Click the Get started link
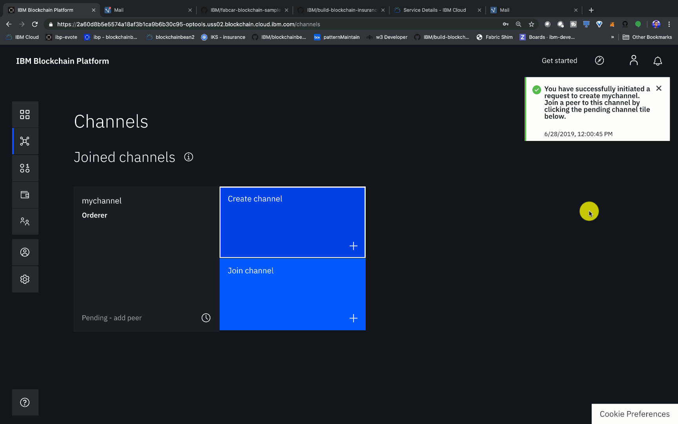This screenshot has height=424, width=678. point(559,60)
